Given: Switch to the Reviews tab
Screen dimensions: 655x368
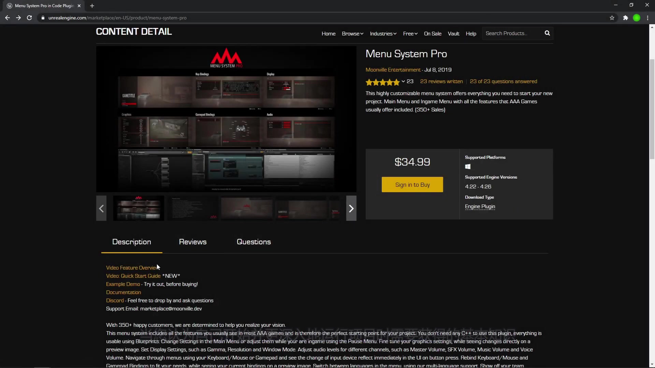Looking at the screenshot, I should tap(192, 242).
